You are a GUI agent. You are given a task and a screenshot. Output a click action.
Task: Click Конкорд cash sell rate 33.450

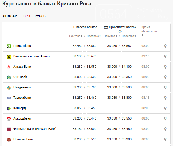coord(92,108)
